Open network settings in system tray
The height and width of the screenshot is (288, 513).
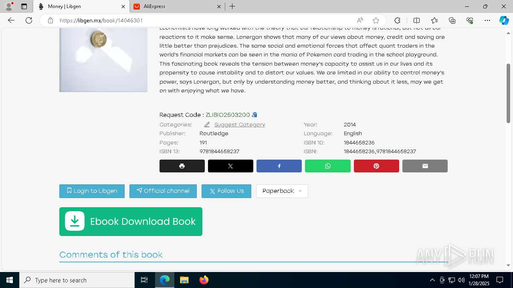451,280
